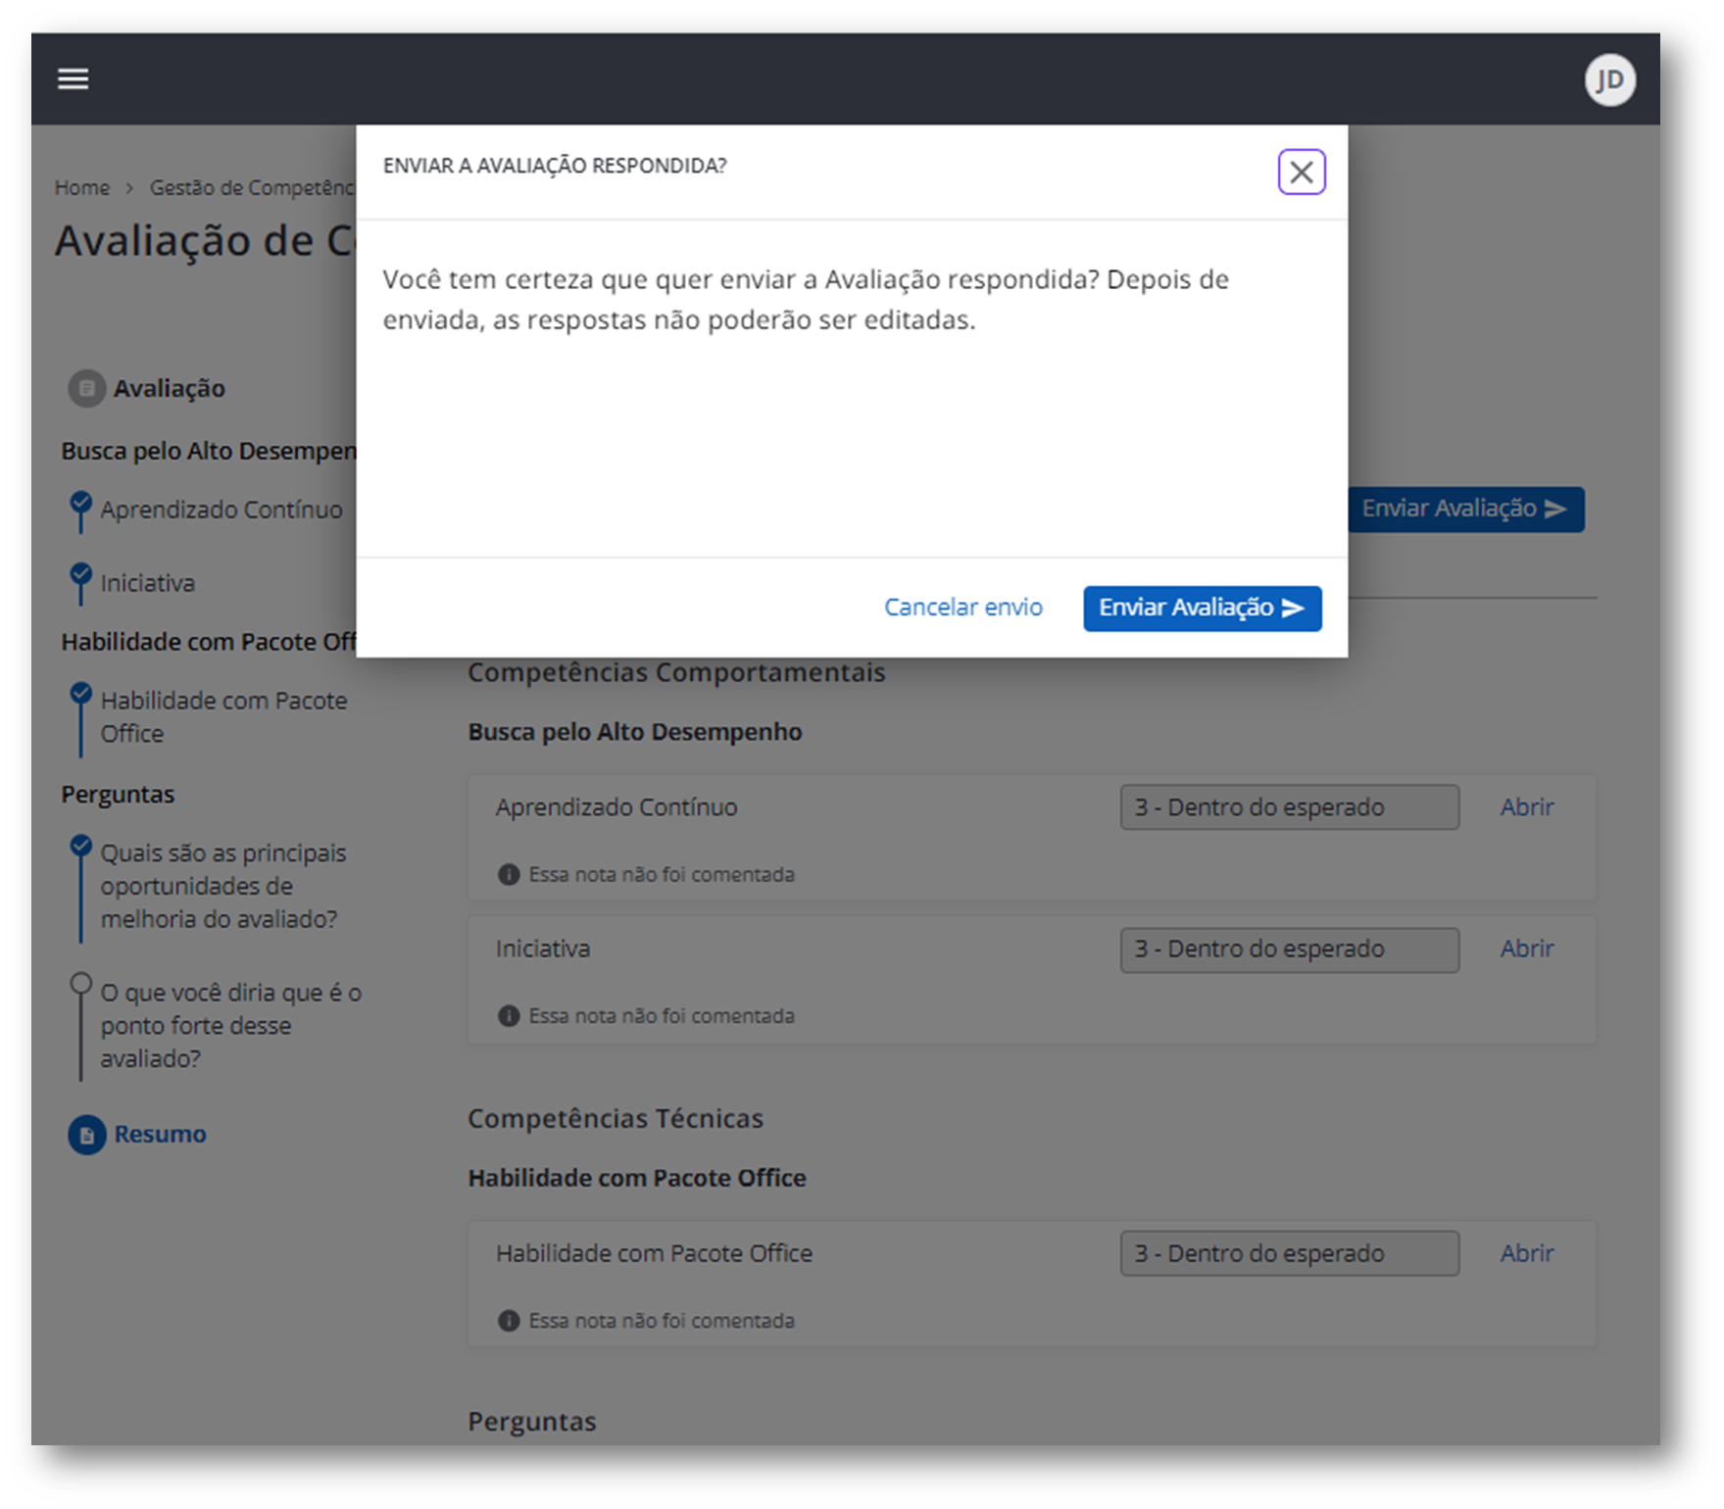Open Habilidade com Pacote Office rating dropdown
This screenshot has width=1724, height=1509.
(x=1289, y=1253)
